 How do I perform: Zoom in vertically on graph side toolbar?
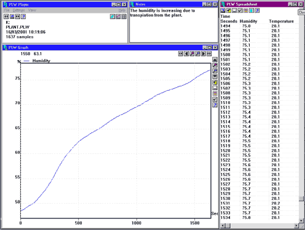coord(215,66)
